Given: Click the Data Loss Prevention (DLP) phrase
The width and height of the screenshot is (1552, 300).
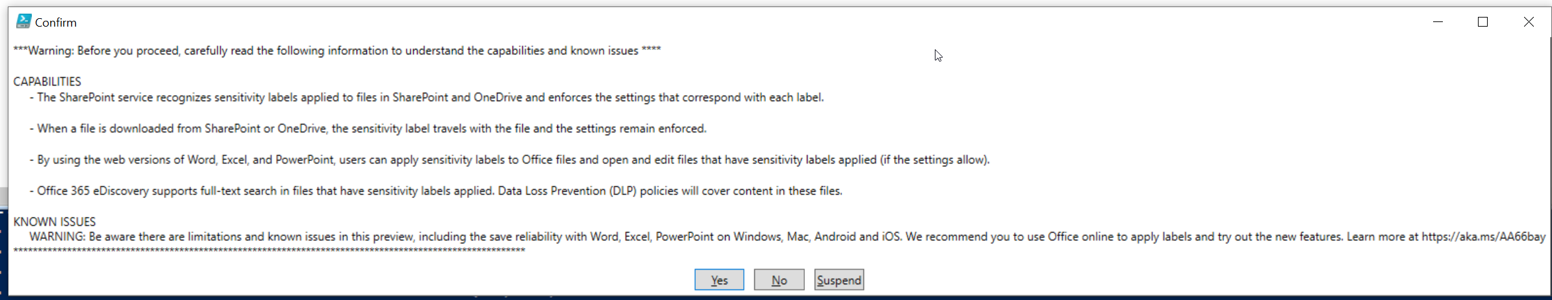Looking at the screenshot, I should 567,191.
